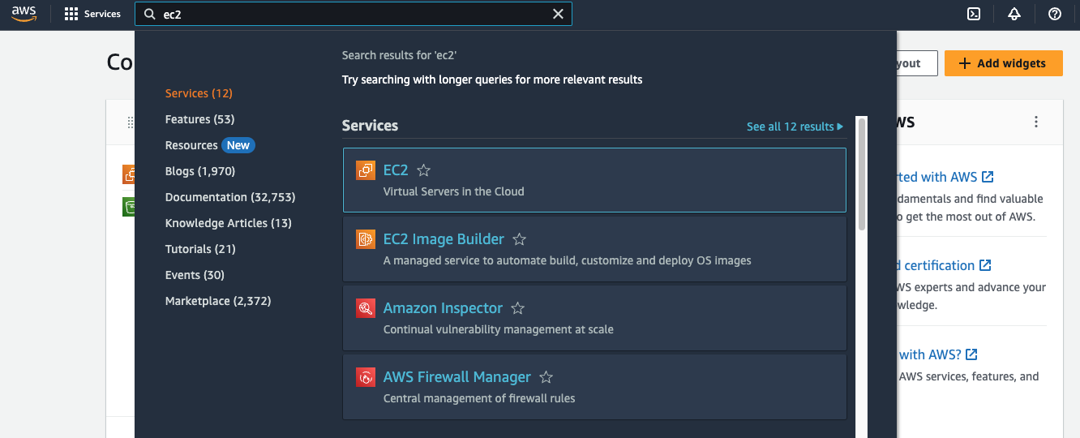The height and width of the screenshot is (438, 1080).
Task: Select the Knowledge Articles (13) filter
Action: (x=229, y=223)
